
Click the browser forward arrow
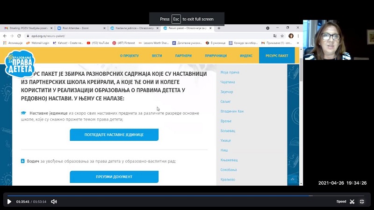[x=12, y=36]
